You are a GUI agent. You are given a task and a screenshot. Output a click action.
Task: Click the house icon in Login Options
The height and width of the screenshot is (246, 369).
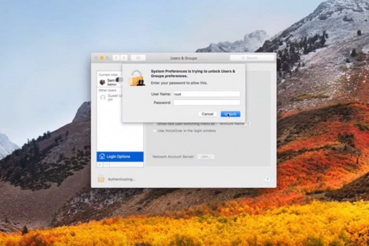[102, 157]
